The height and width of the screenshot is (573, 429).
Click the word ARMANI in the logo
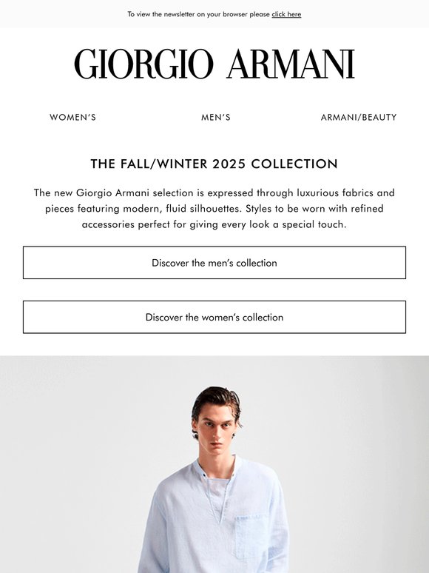coord(291,64)
